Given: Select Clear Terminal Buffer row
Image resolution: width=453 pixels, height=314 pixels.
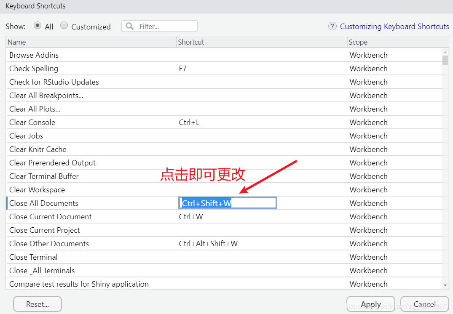Looking at the screenshot, I should [x=224, y=176].
